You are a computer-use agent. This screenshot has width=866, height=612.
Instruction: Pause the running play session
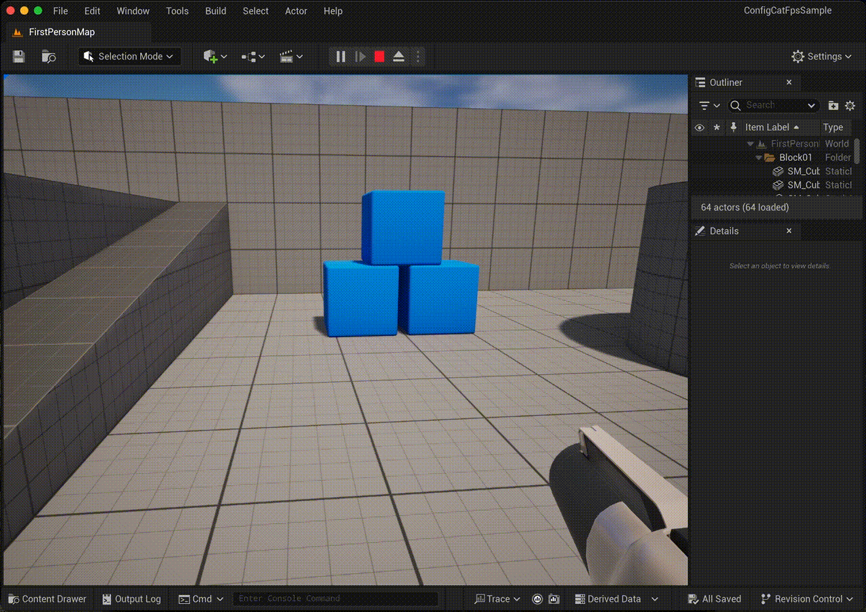pos(340,56)
